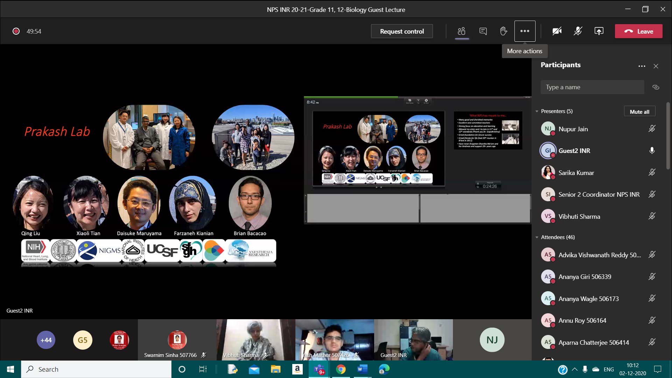This screenshot has width=672, height=378.
Task: Open the Python file icon on taskbar
Action: click(x=232, y=369)
